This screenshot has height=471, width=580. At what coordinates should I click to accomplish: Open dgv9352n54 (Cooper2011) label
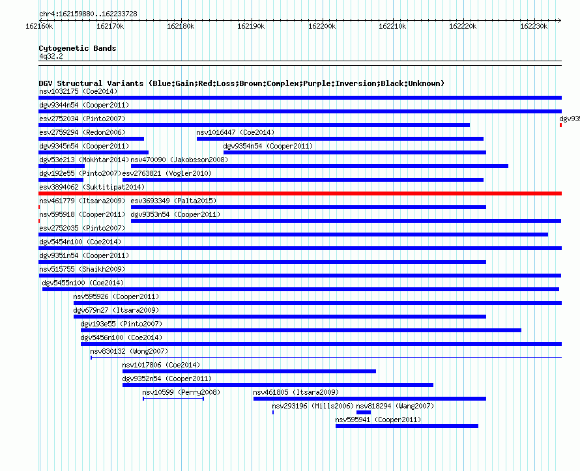coord(167,378)
